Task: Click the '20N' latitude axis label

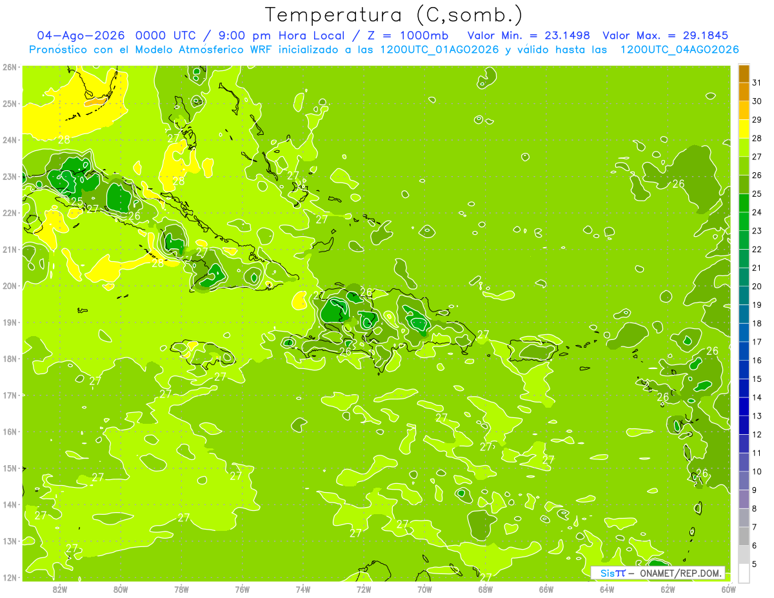Action: pos(10,286)
